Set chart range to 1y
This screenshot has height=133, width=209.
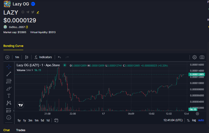point(25,121)
